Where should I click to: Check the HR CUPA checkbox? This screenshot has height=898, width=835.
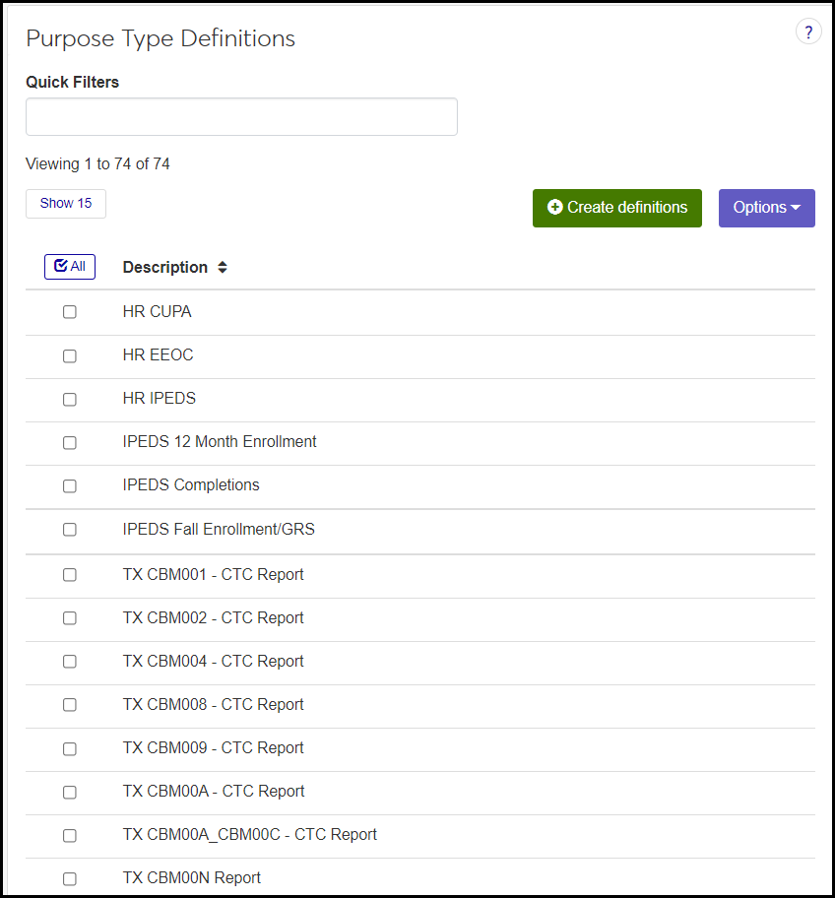pos(70,312)
